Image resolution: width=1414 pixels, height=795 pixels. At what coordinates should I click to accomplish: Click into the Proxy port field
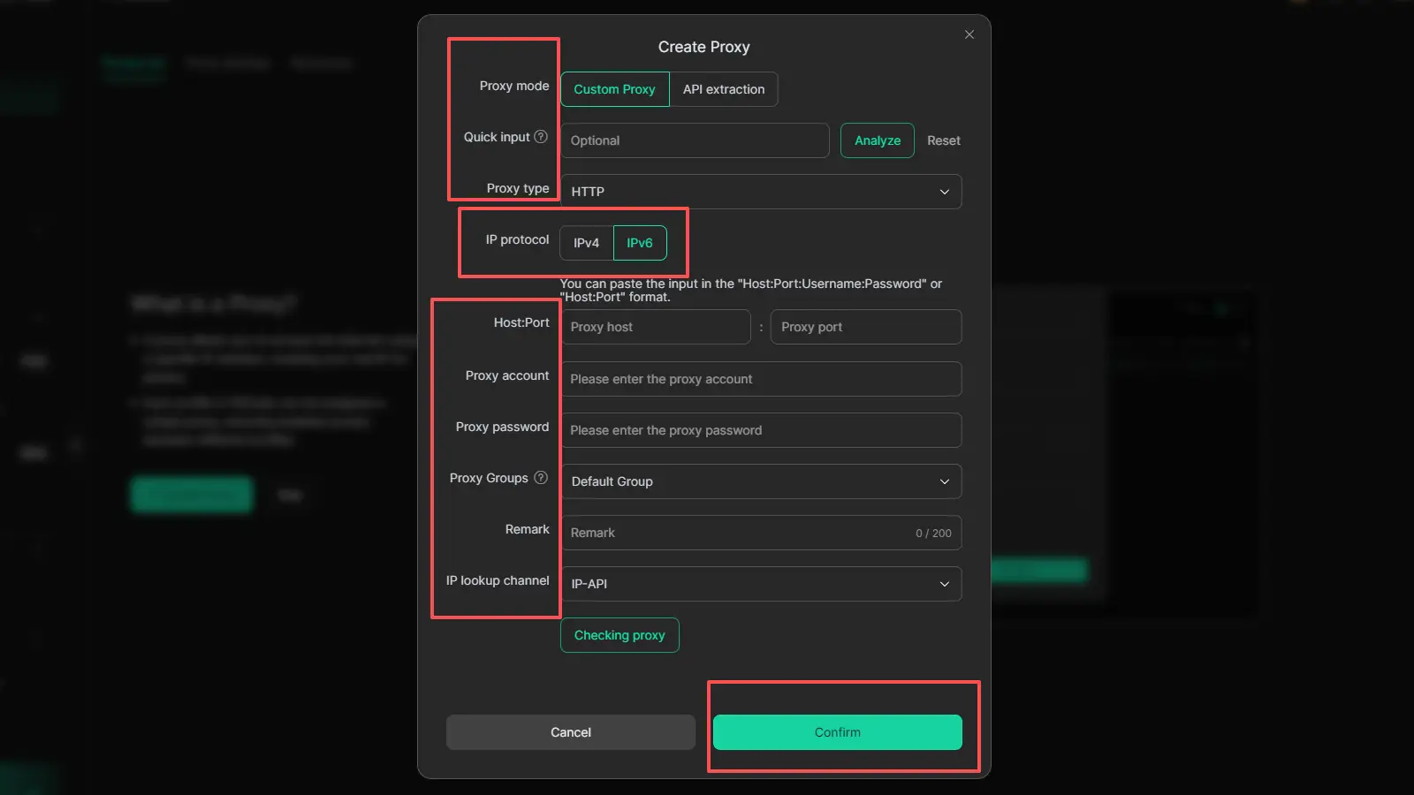(865, 327)
